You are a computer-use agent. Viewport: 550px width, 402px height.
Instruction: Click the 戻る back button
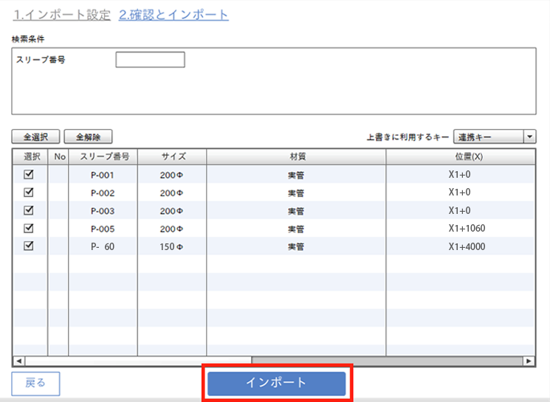point(35,383)
